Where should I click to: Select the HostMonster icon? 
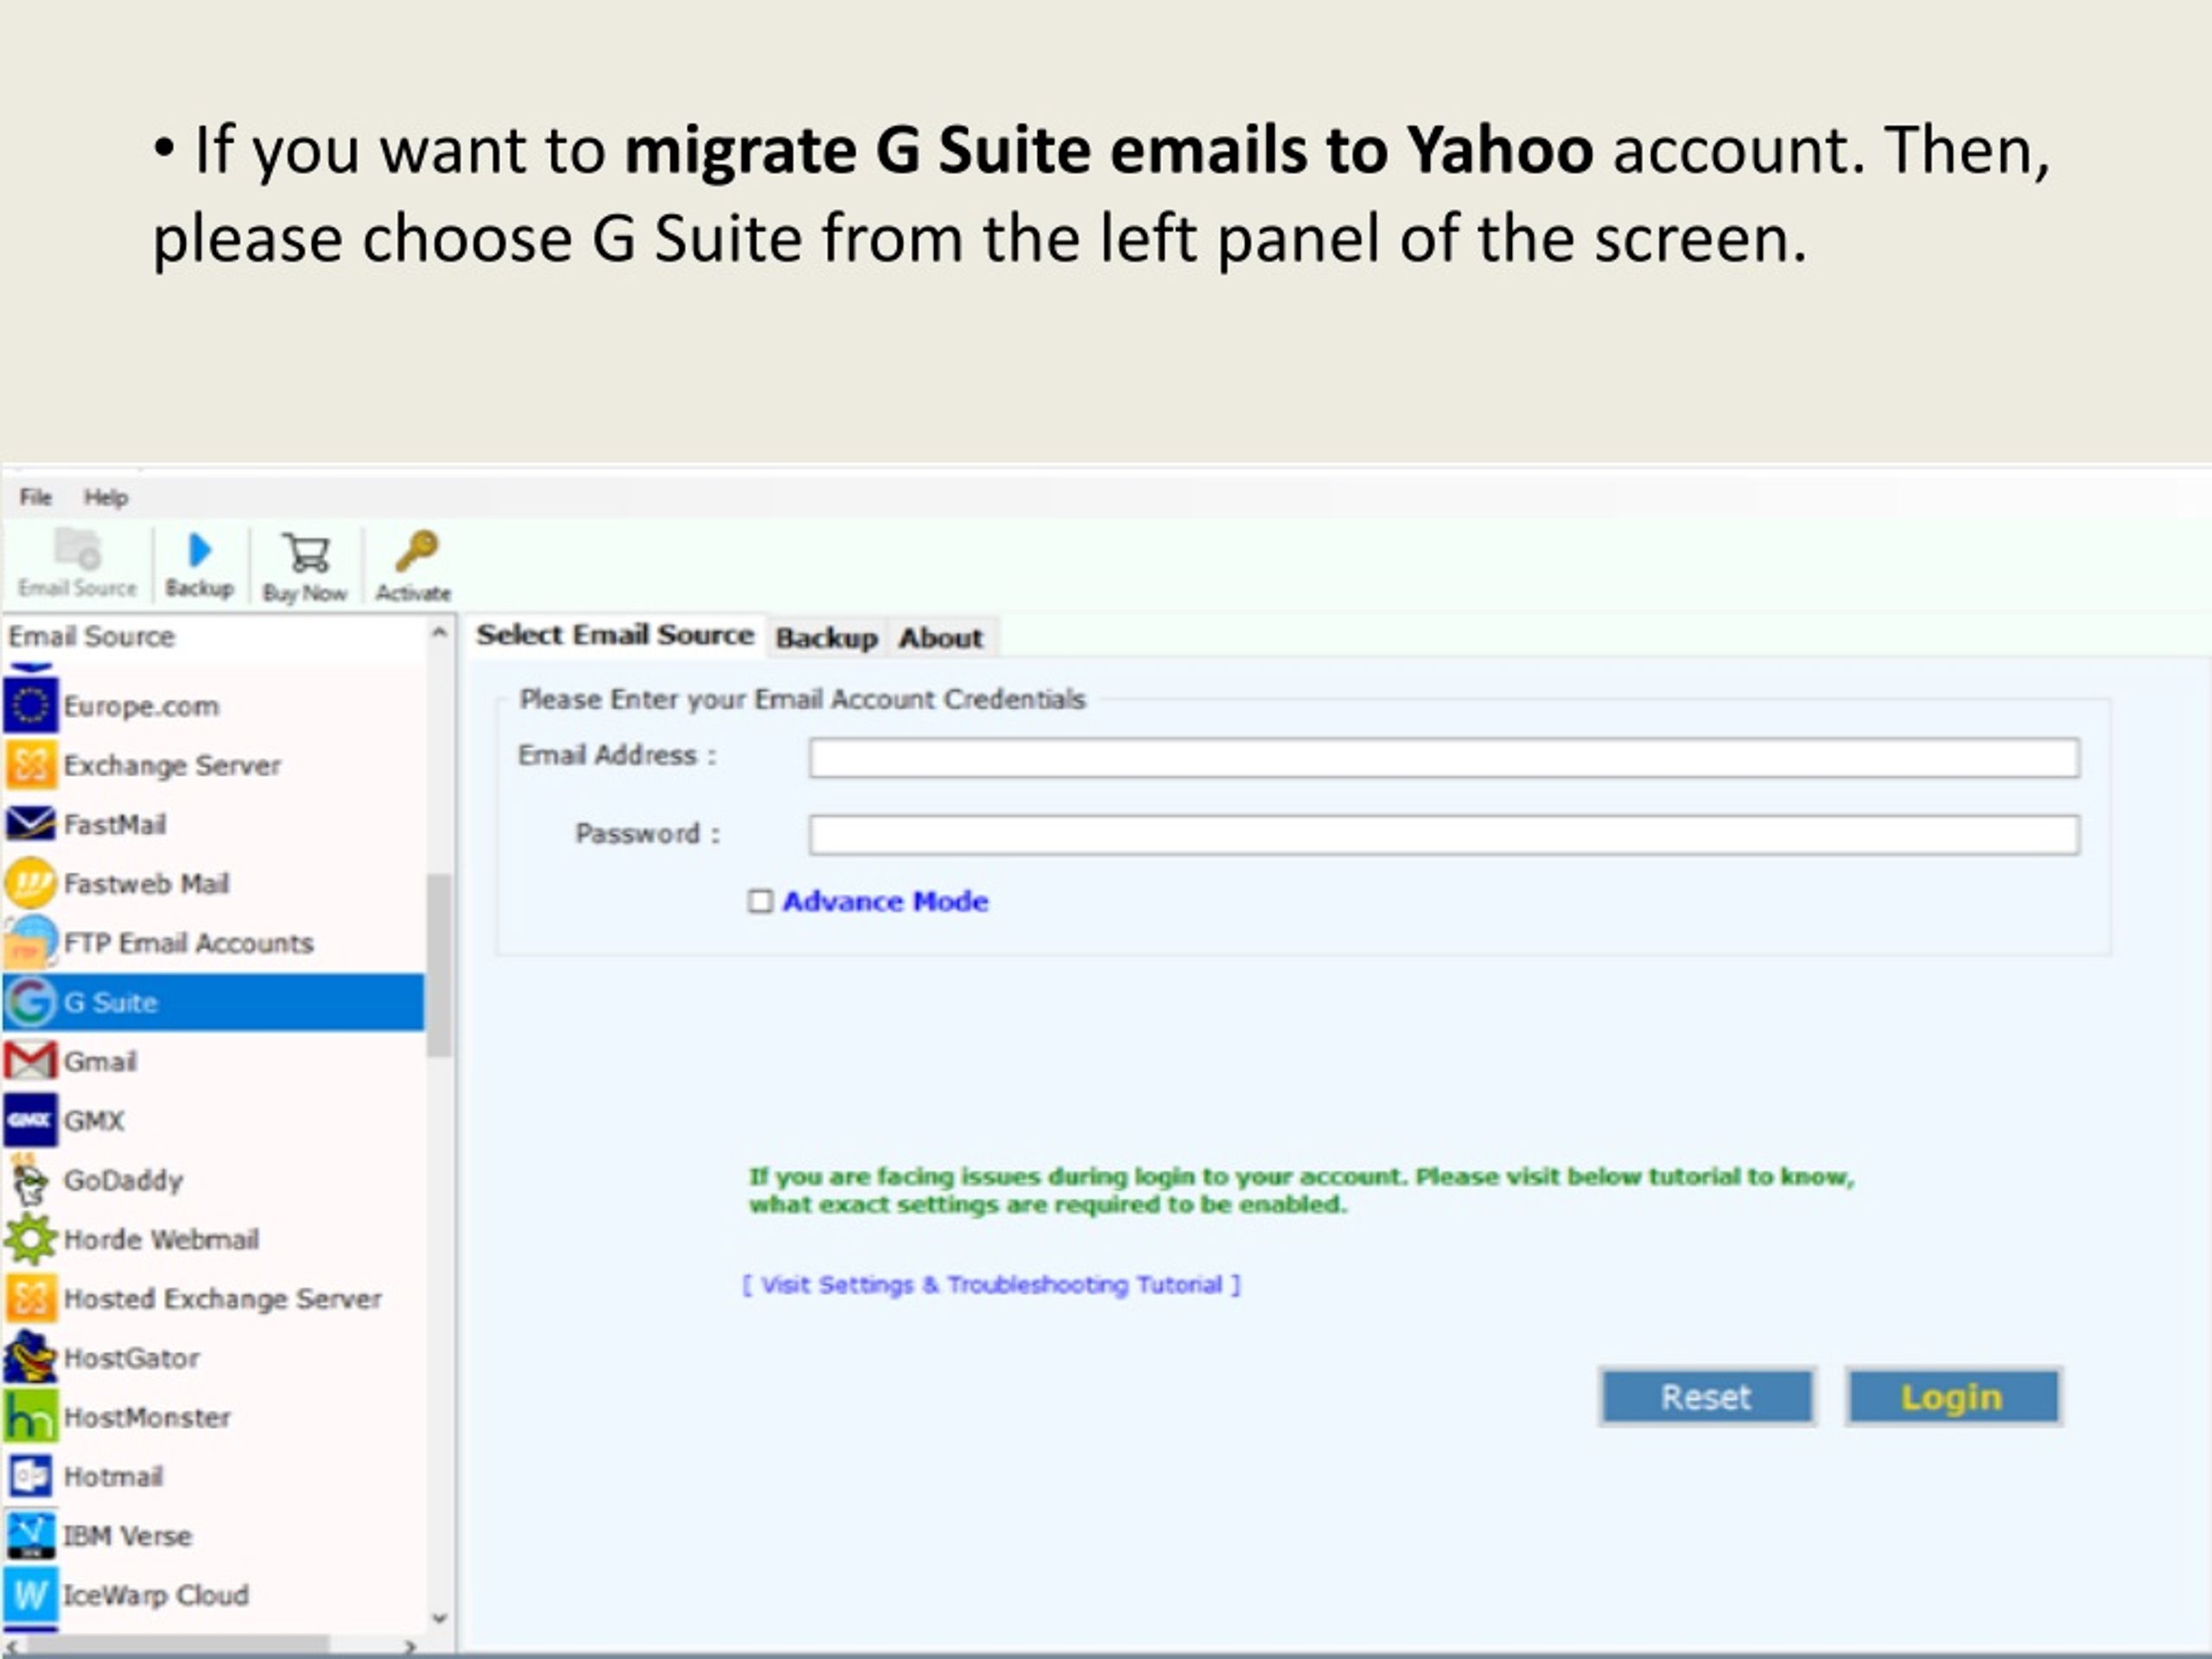(x=30, y=1416)
